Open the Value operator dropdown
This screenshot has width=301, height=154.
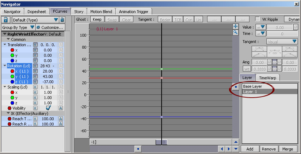pos(261,27)
